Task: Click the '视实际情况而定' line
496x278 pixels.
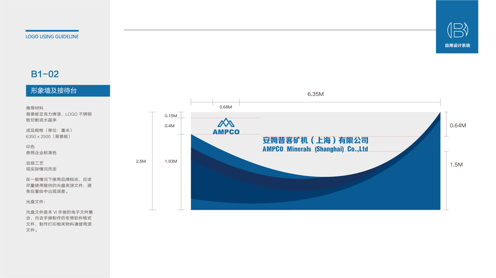Action: click(x=41, y=169)
